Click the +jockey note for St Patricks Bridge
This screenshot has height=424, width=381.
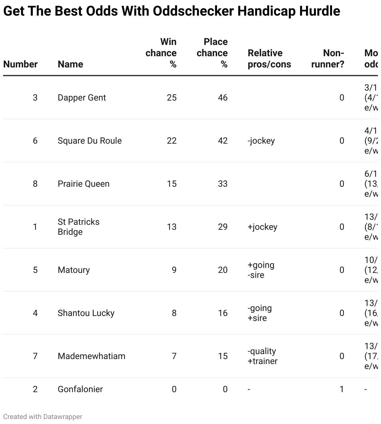pyautogui.click(x=262, y=227)
